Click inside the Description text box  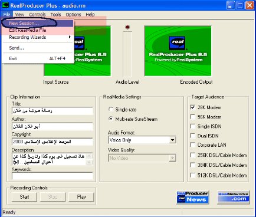[49, 159]
